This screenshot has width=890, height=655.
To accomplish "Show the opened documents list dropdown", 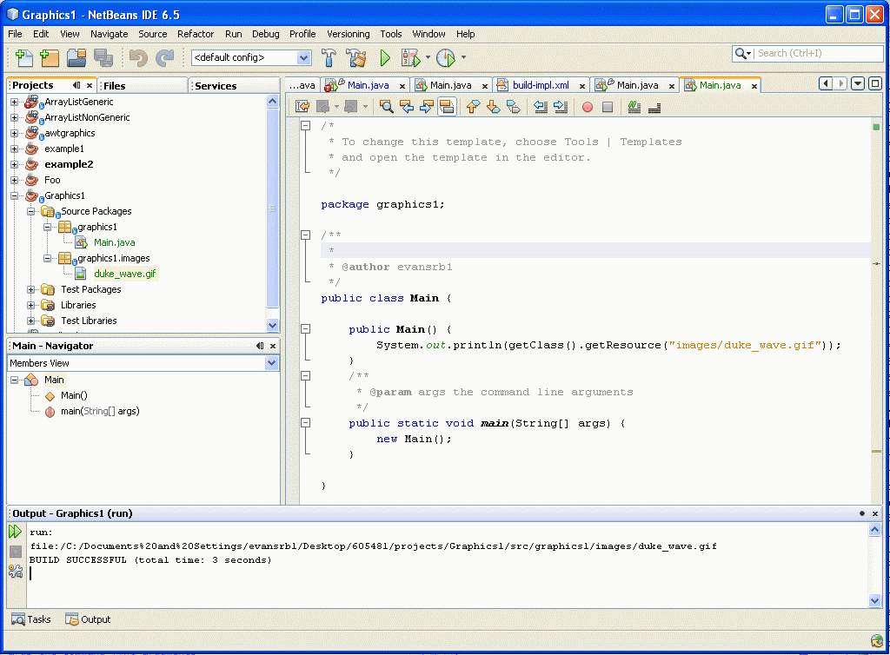I will 858,84.
